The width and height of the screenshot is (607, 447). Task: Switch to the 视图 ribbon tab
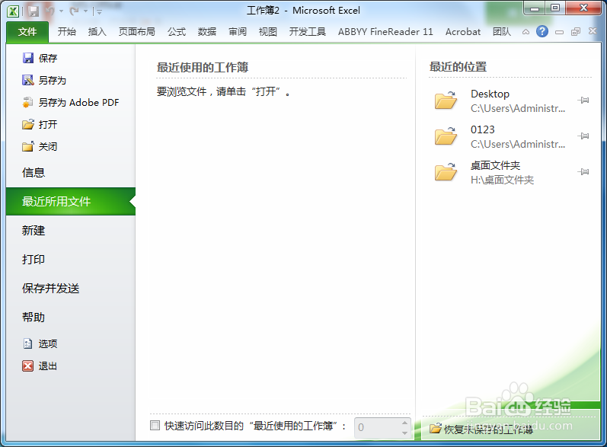pyautogui.click(x=268, y=32)
